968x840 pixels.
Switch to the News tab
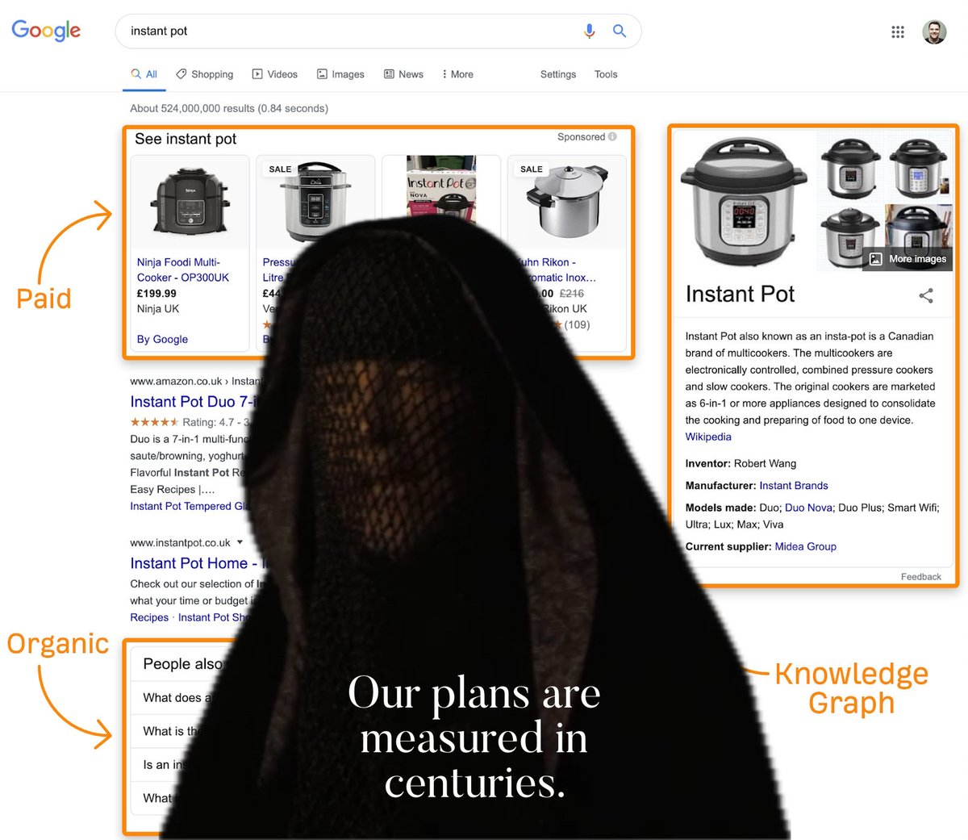coord(403,74)
